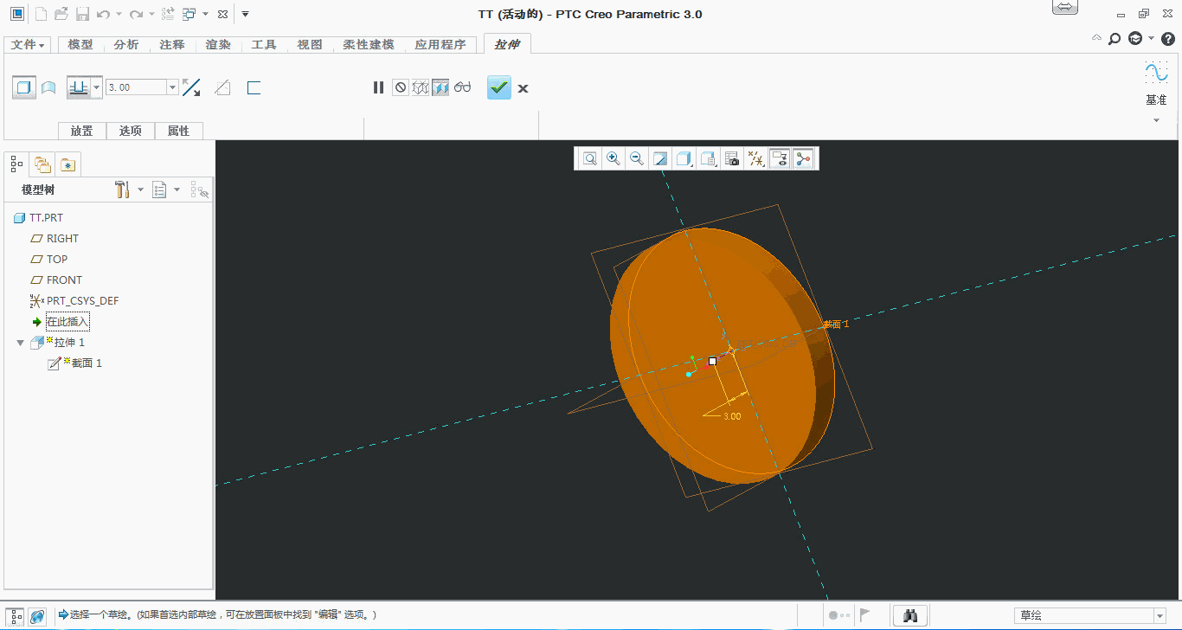Select the 拉伸 ribbon tab
The image size is (1182, 630).
(x=507, y=44)
